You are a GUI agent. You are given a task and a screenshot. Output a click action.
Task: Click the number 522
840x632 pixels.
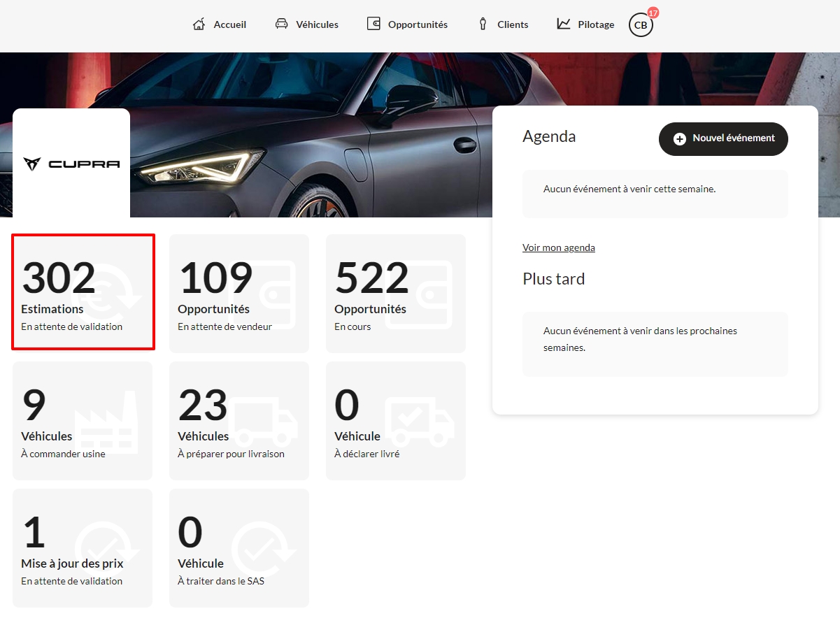[371, 278]
